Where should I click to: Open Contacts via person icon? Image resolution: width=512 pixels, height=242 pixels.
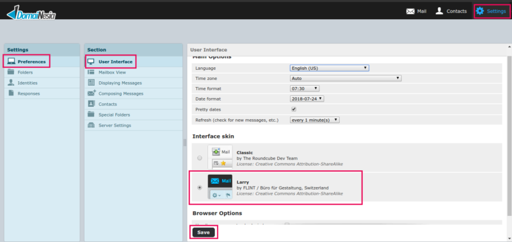click(440, 11)
